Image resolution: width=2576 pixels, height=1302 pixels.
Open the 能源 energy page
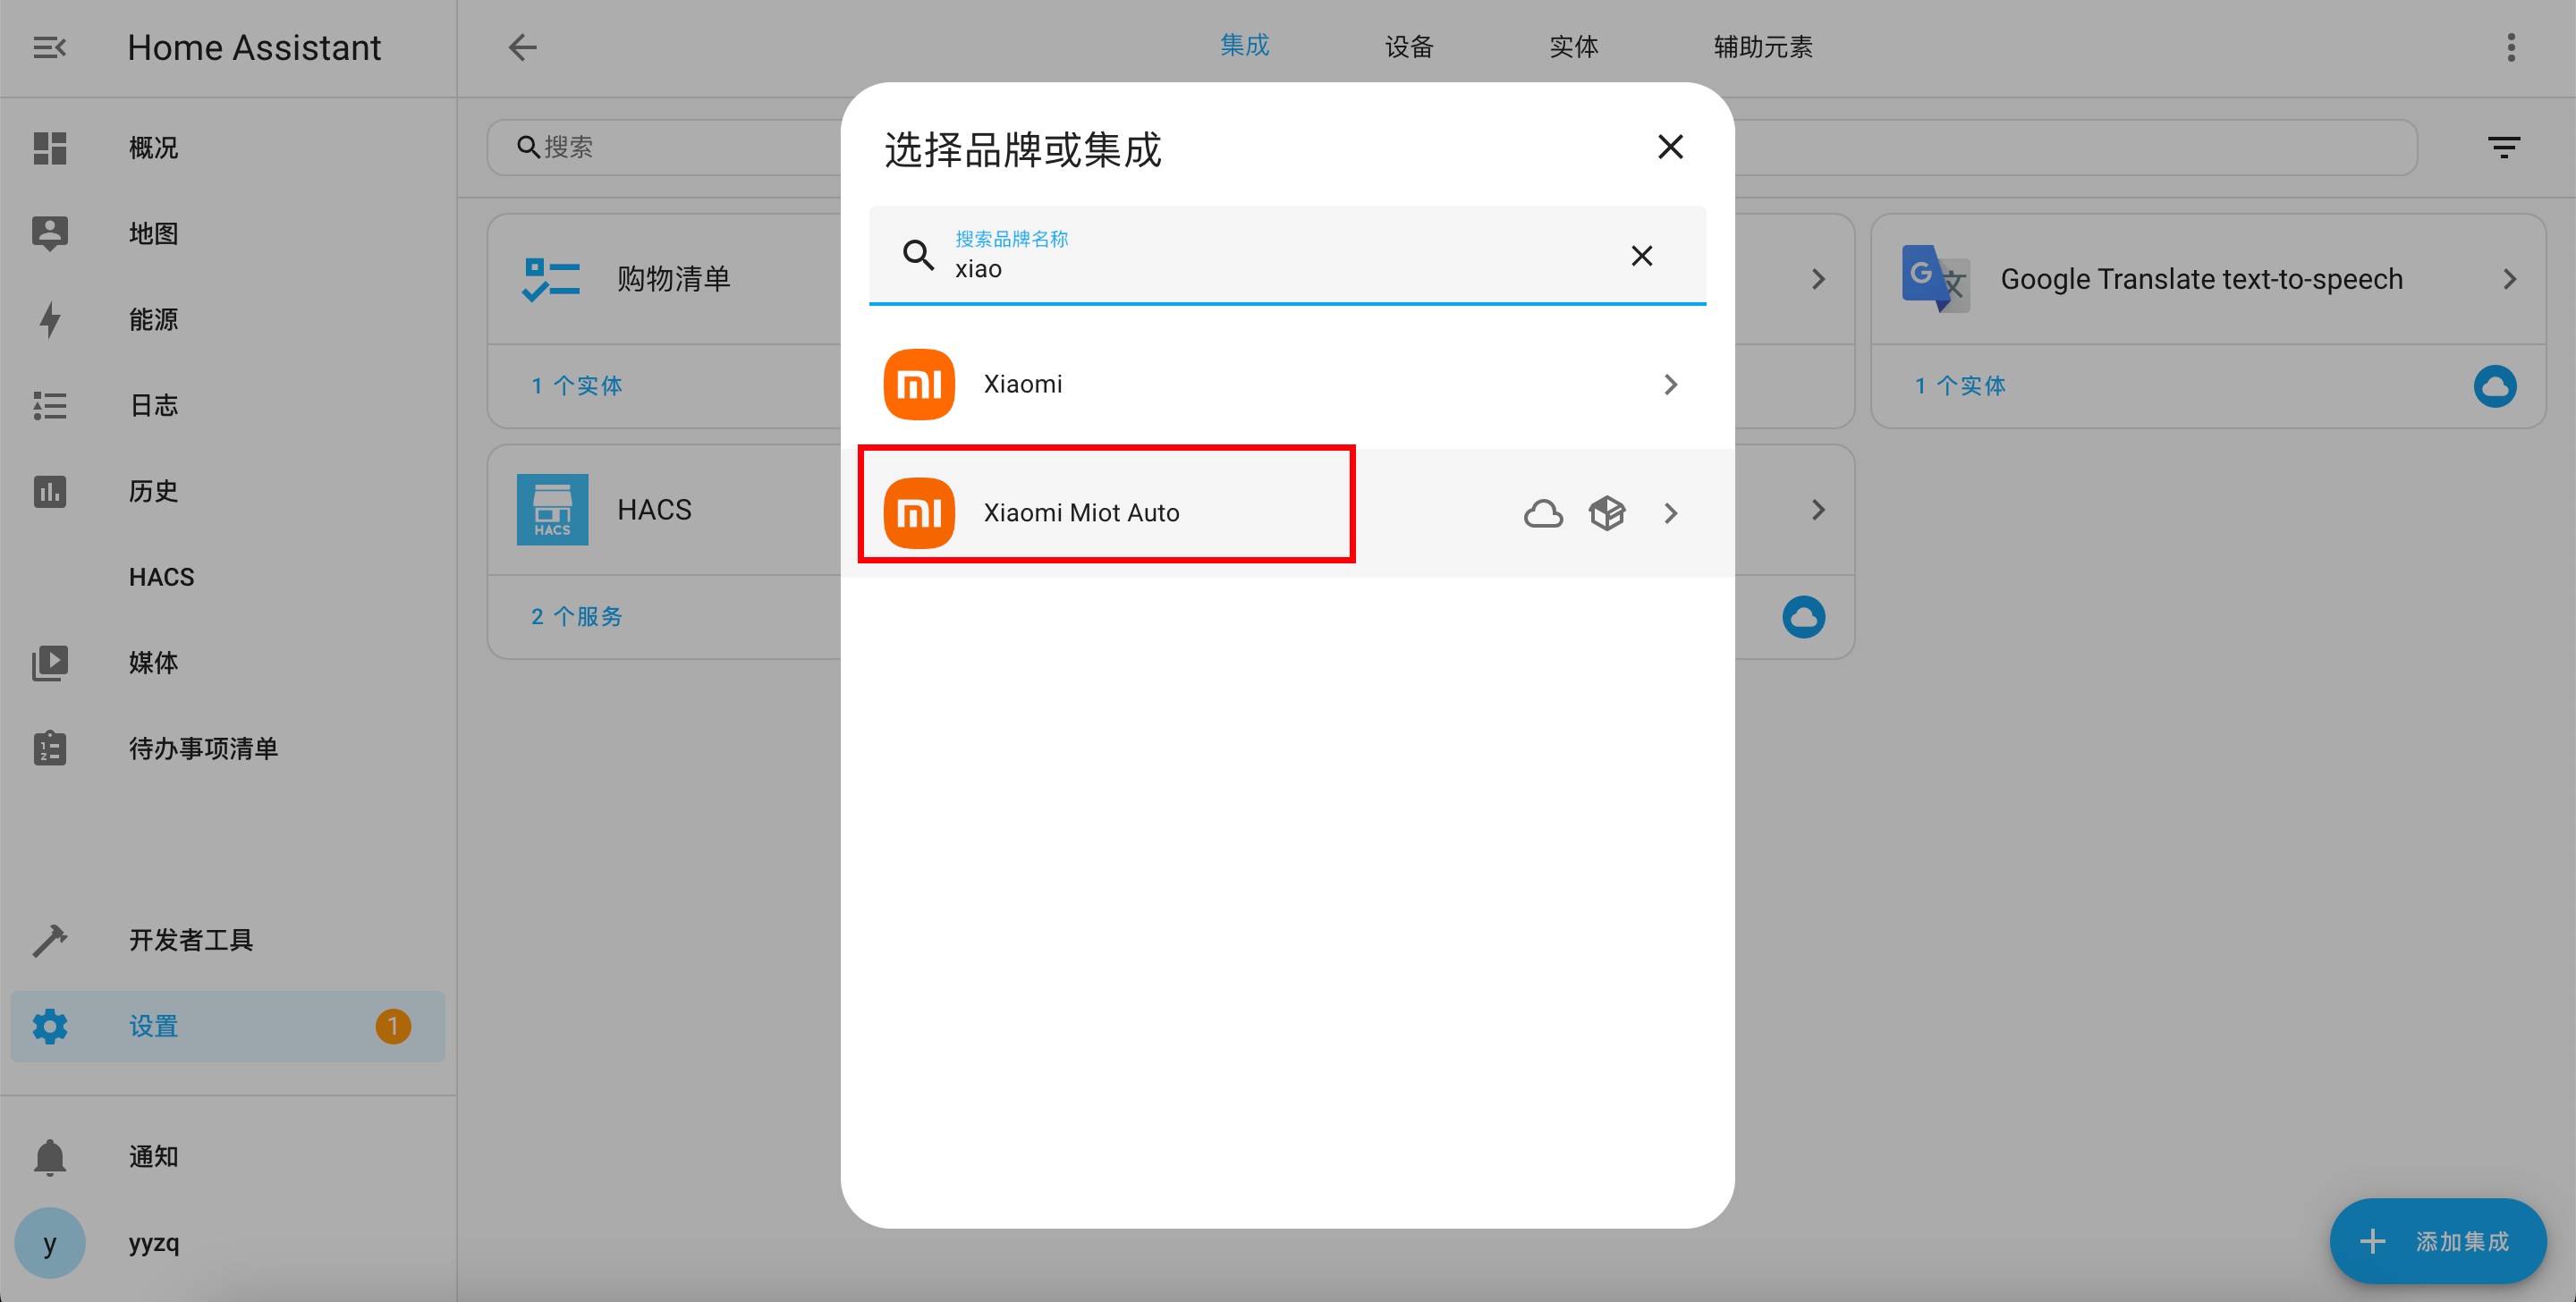228,320
